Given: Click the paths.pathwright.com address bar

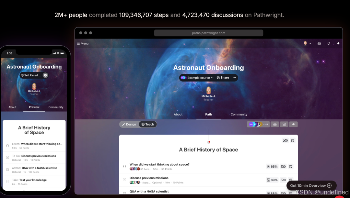Looking at the screenshot, I should tap(208, 33).
